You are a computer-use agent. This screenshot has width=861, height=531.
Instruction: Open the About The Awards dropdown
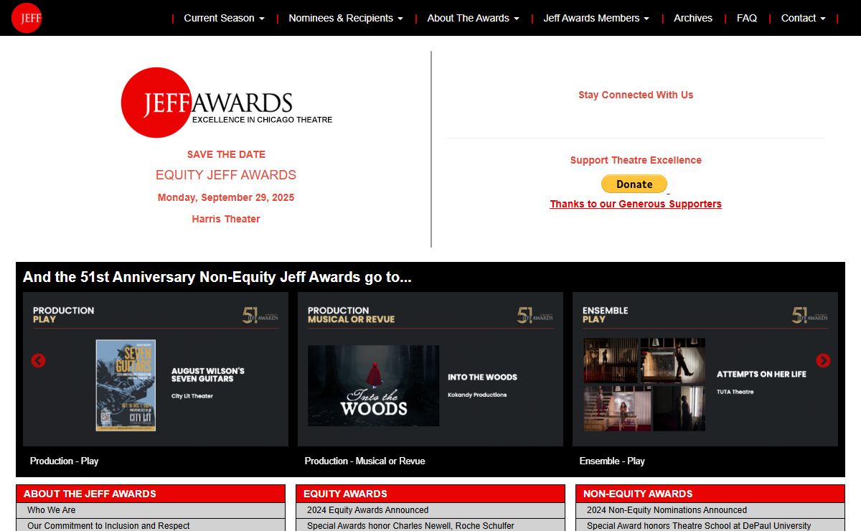point(473,18)
